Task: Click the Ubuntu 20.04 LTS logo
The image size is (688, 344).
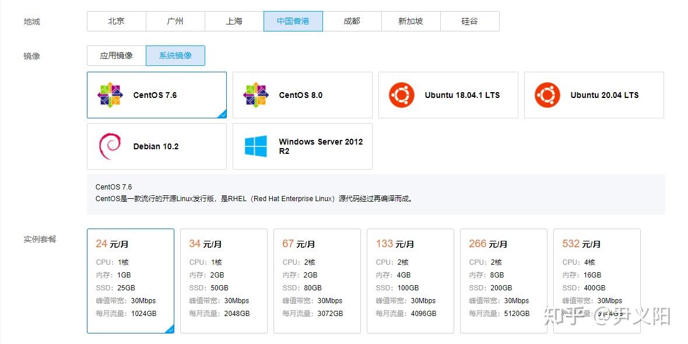Action: coord(547,95)
